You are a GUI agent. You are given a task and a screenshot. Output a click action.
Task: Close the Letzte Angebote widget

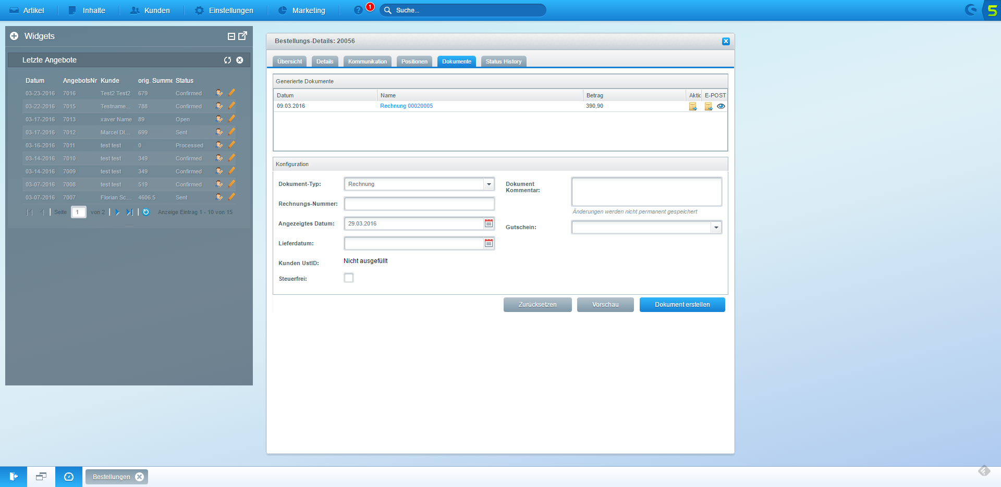(240, 60)
